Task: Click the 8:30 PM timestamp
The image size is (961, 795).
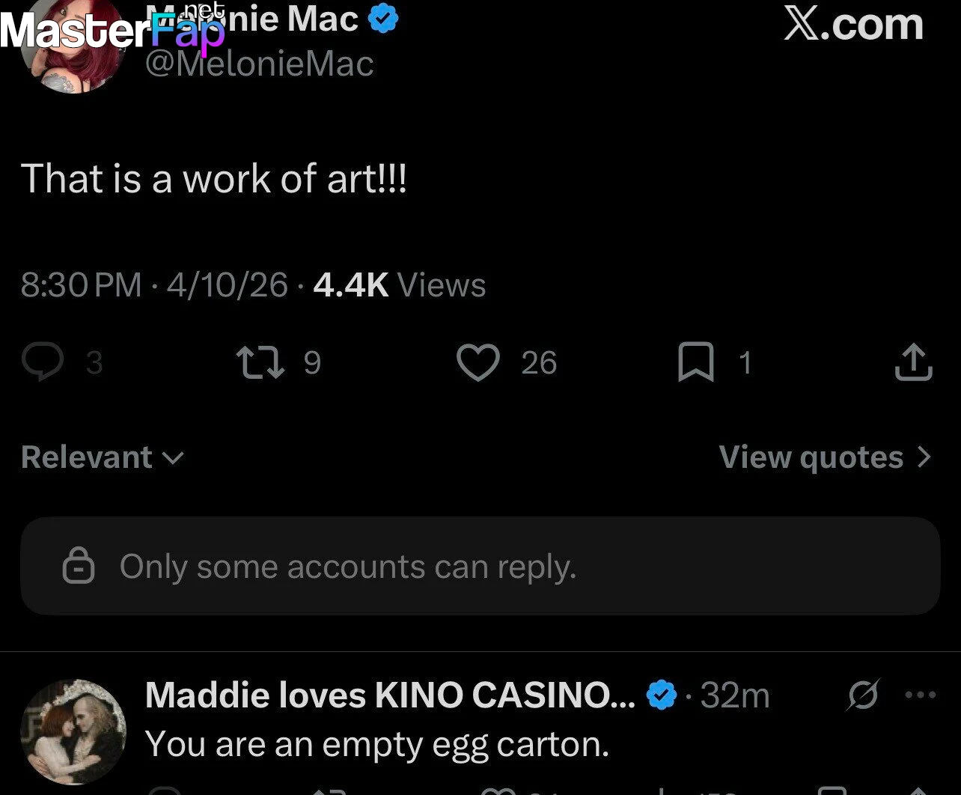Action: (81, 285)
